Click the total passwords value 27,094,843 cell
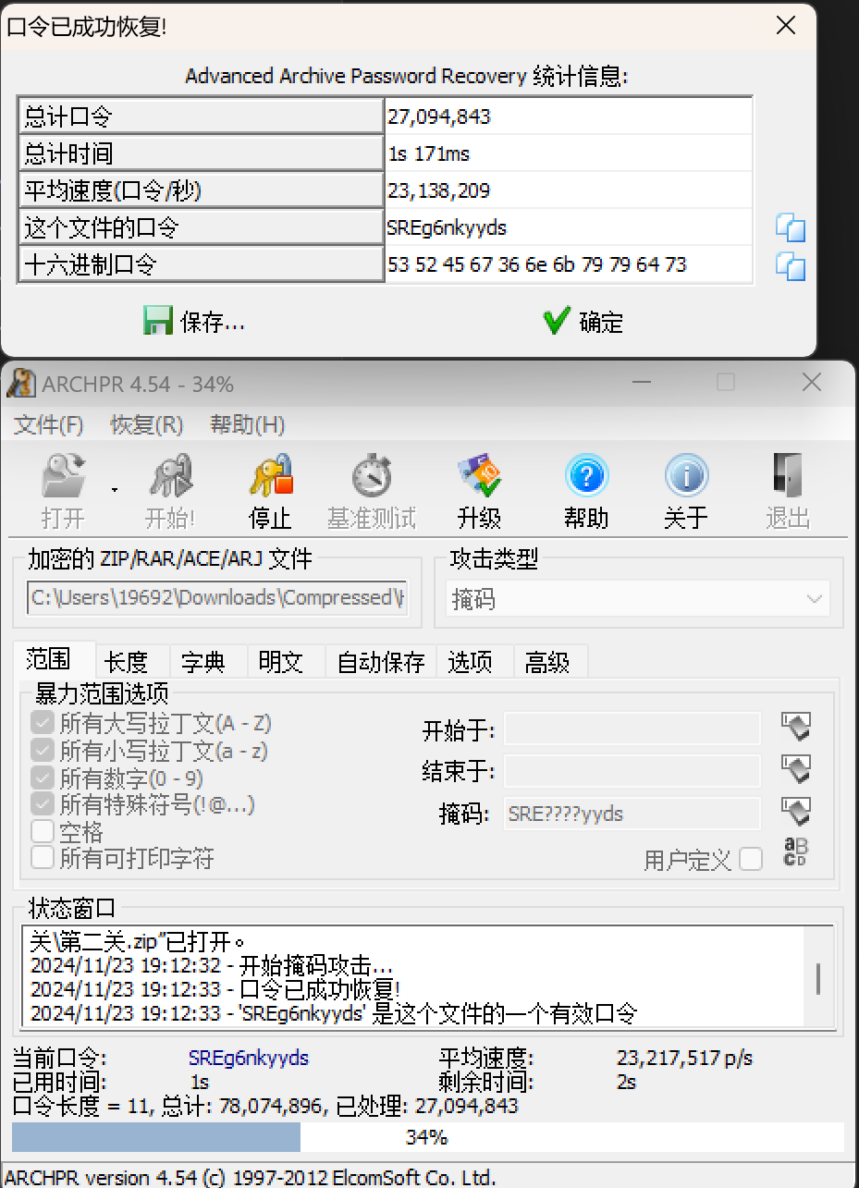This screenshot has width=859, height=1188. (569, 116)
